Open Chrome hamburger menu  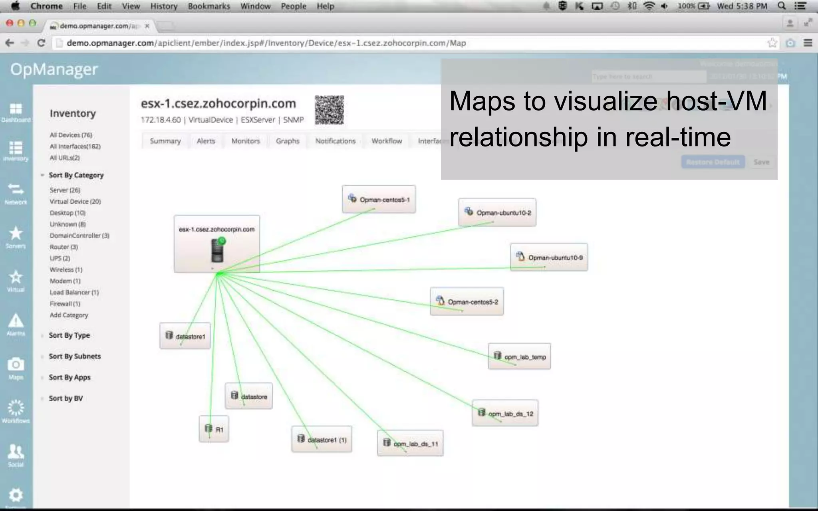coord(808,43)
